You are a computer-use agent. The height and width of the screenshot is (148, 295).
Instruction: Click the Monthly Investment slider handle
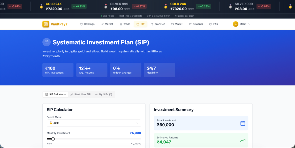click(x=53, y=139)
